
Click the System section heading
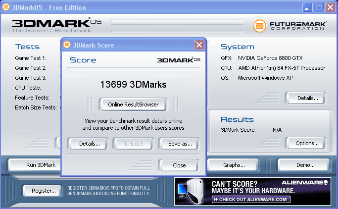(238, 47)
